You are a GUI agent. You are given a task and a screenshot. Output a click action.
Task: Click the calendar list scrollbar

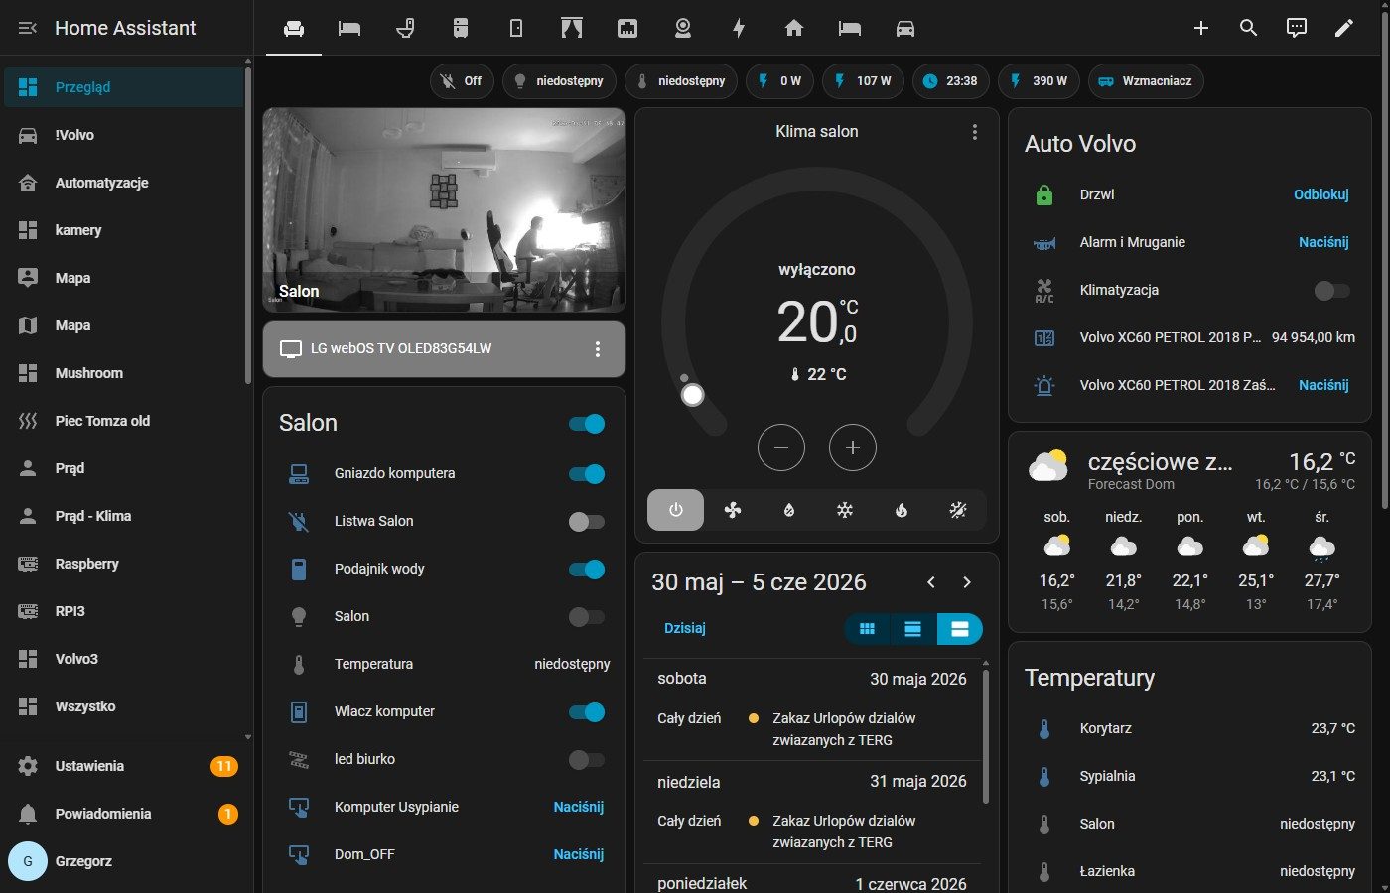click(985, 734)
